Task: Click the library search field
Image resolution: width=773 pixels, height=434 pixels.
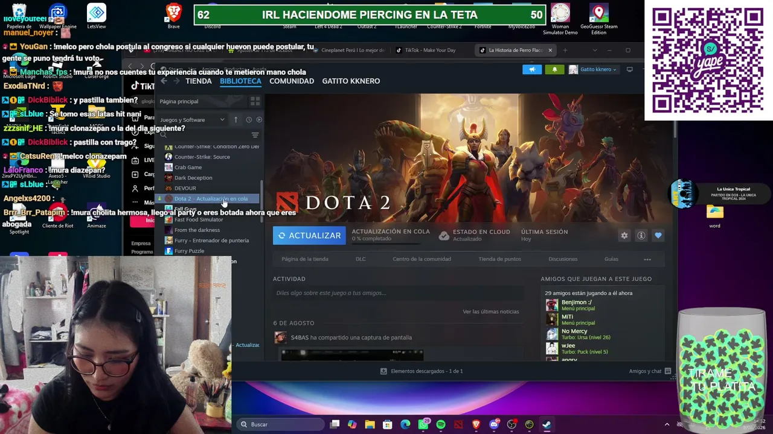Action: 204,135
